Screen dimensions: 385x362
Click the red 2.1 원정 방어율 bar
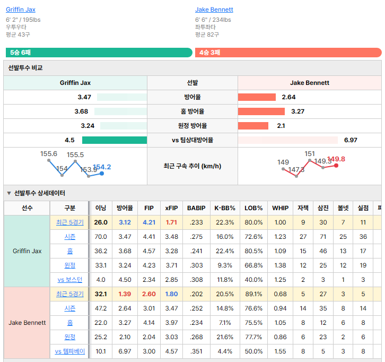tap(253, 126)
